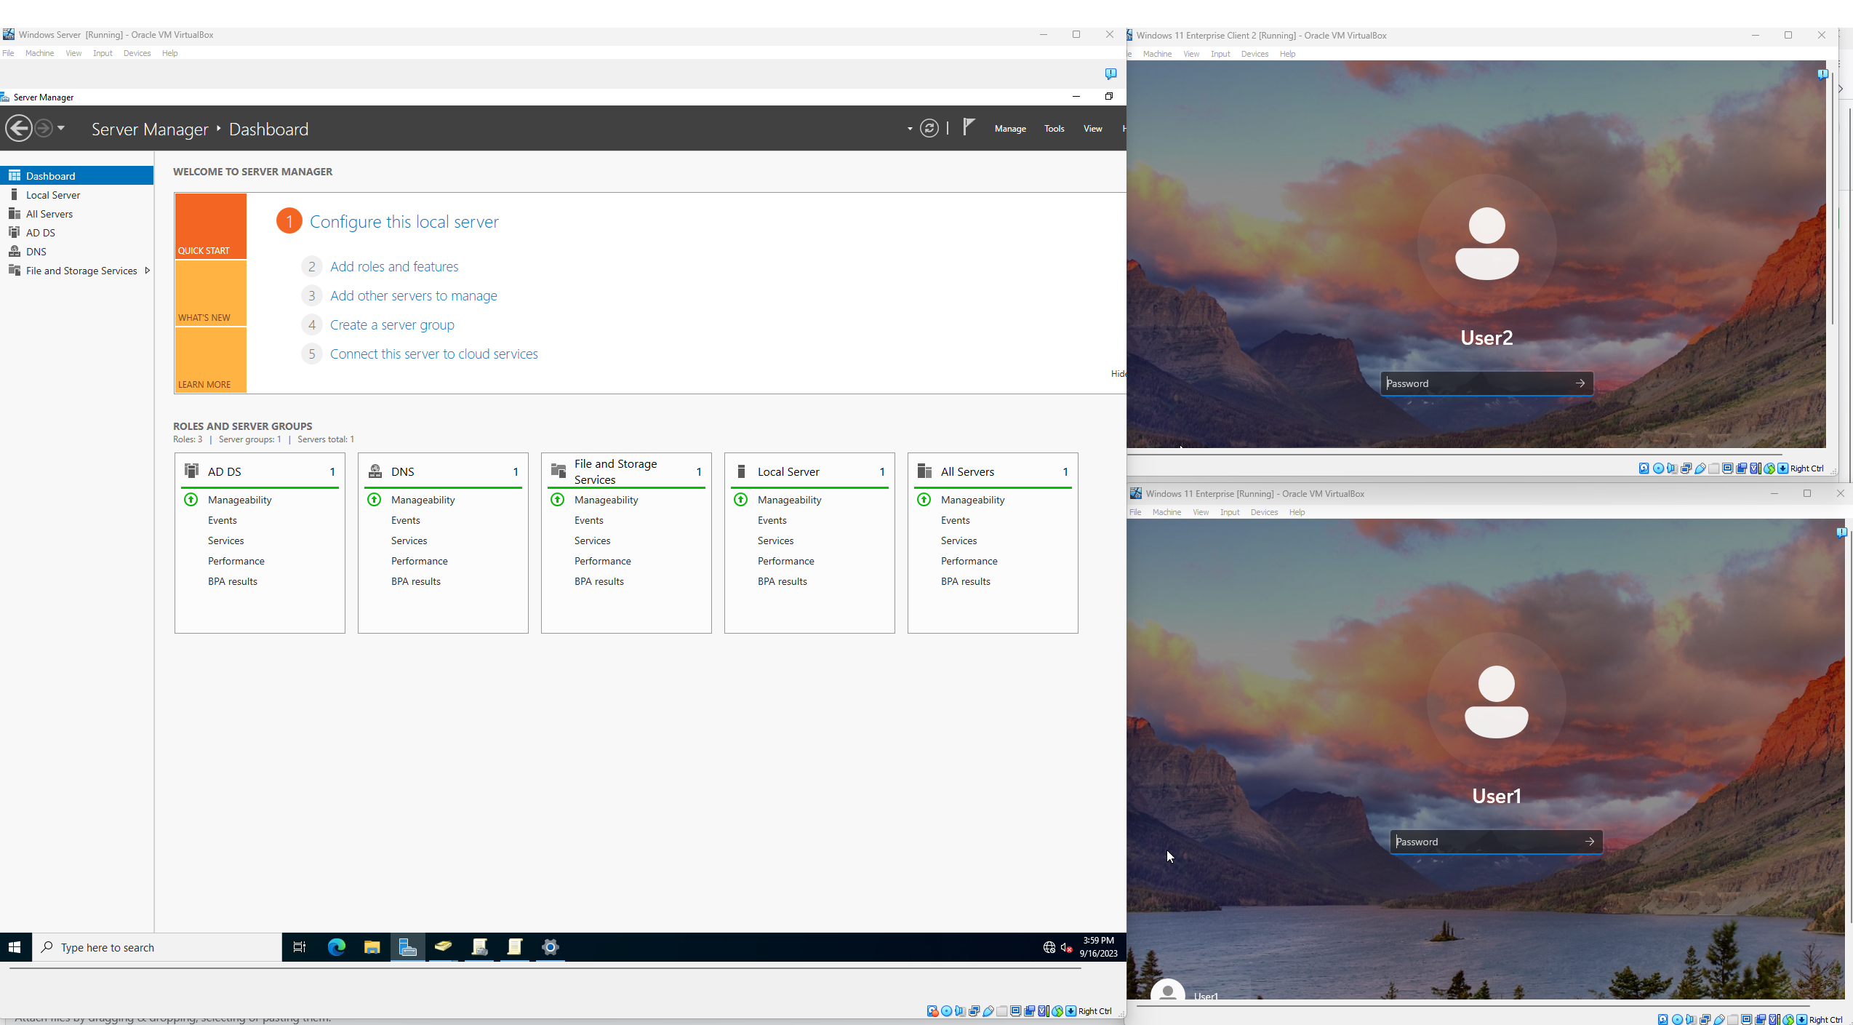Toggle Manageability under the DNS role group
The image size is (1853, 1025).
423,500
